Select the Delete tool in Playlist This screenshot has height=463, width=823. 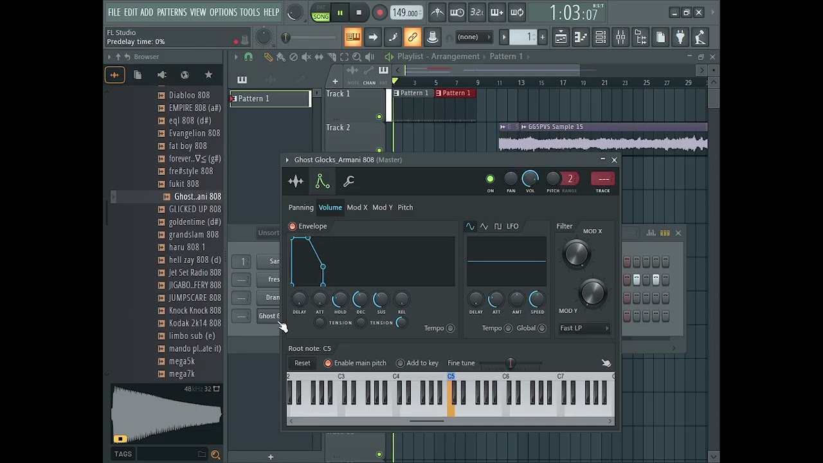[294, 57]
